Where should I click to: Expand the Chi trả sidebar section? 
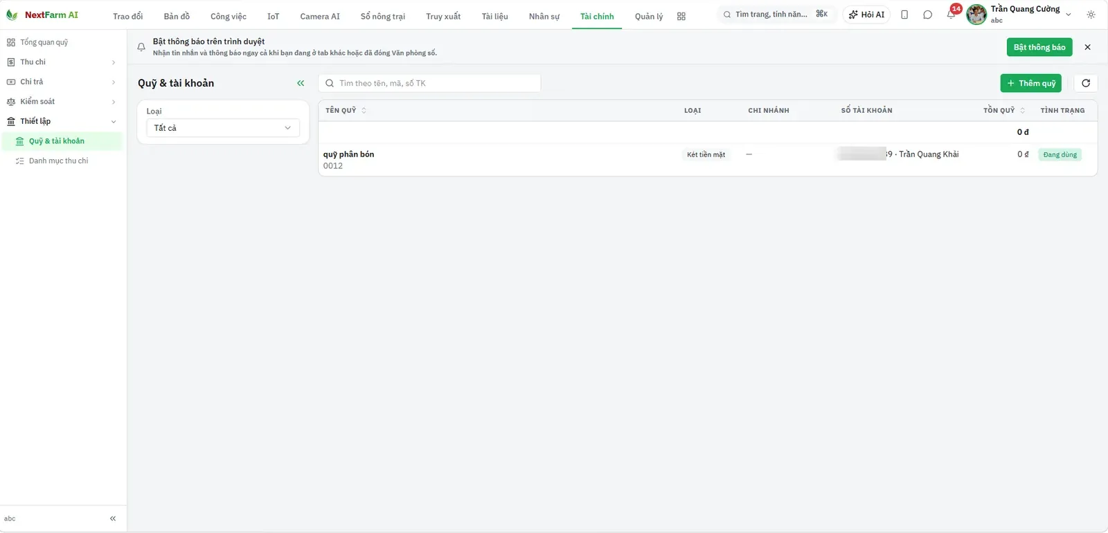coord(63,82)
